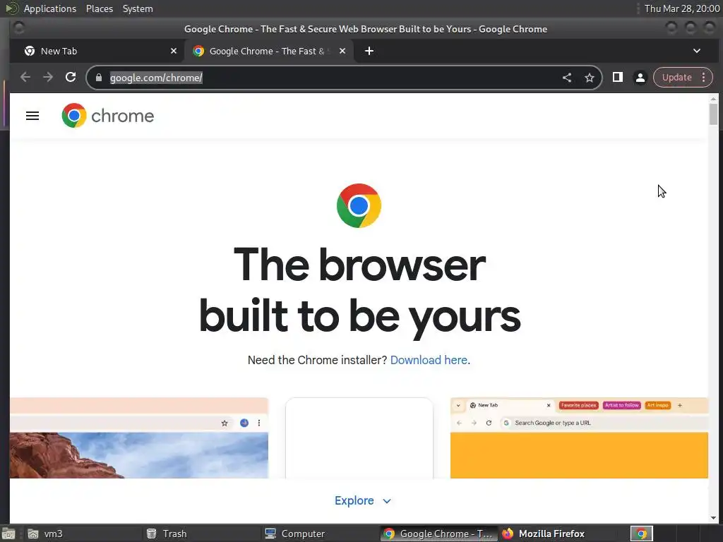Open the profile avatar icon
The width and height of the screenshot is (723, 542).
pos(640,78)
